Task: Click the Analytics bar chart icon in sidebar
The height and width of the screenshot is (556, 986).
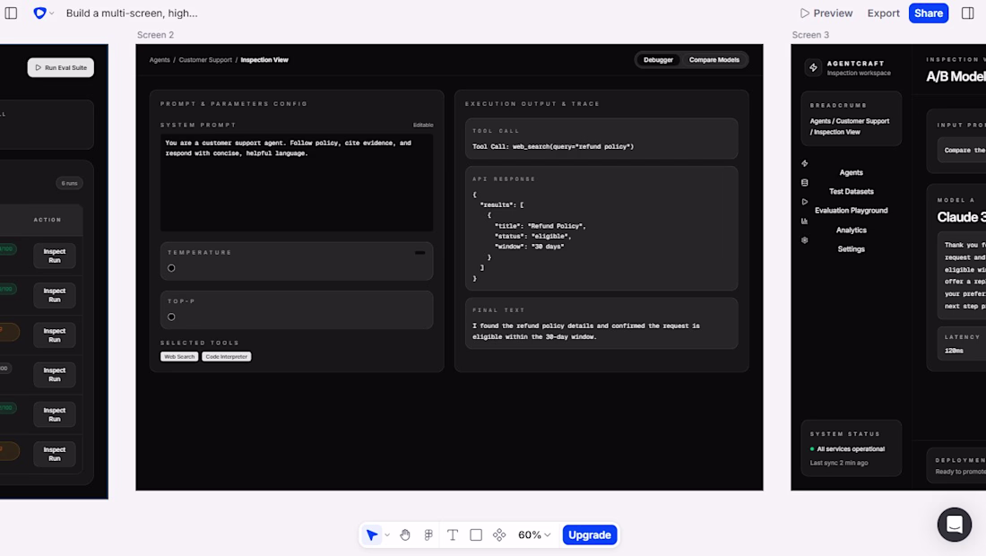Action: coord(804,221)
